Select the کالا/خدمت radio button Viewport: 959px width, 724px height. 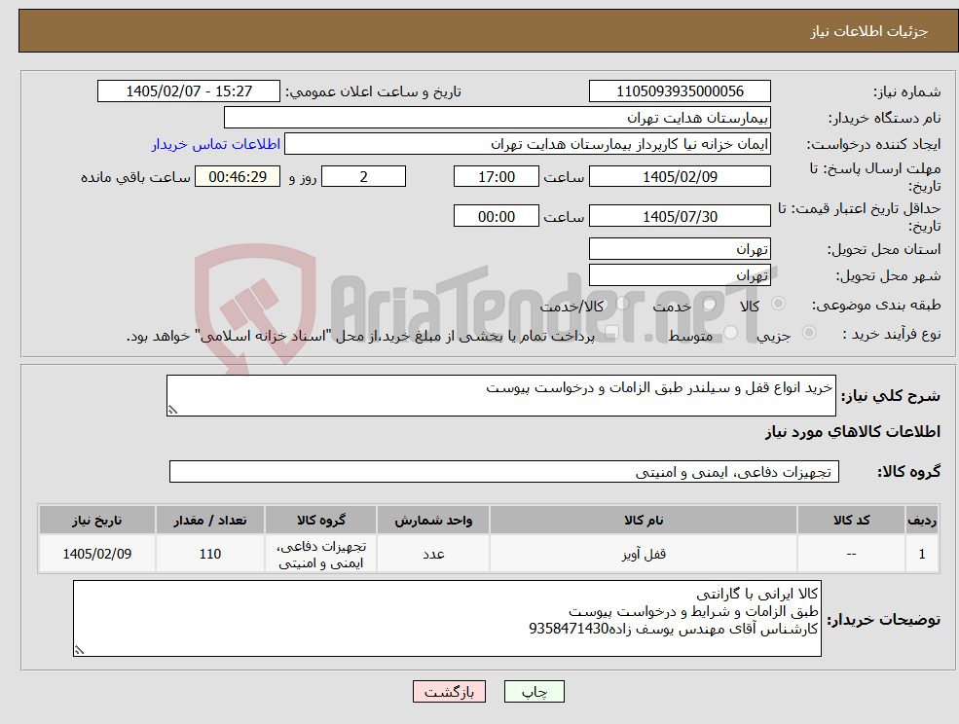click(x=623, y=304)
